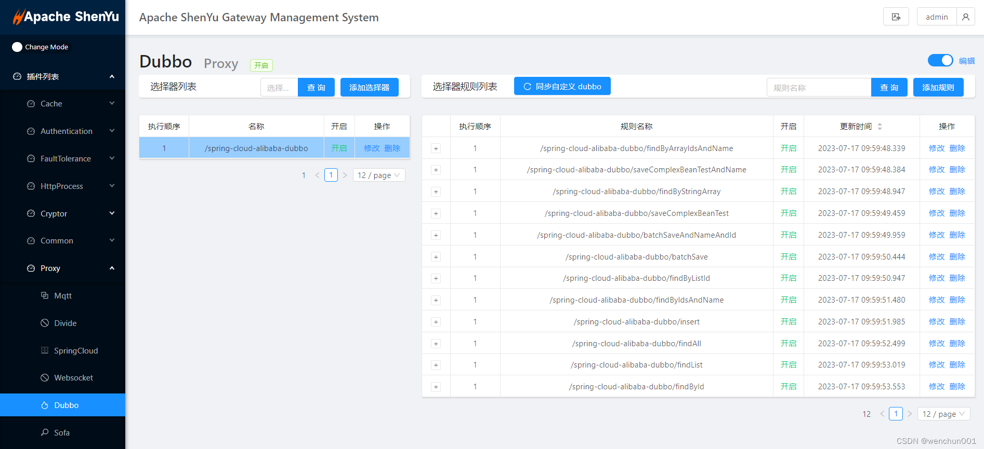This screenshot has height=449, width=984.
Task: Click the Proxy menu icon
Action: [31, 268]
